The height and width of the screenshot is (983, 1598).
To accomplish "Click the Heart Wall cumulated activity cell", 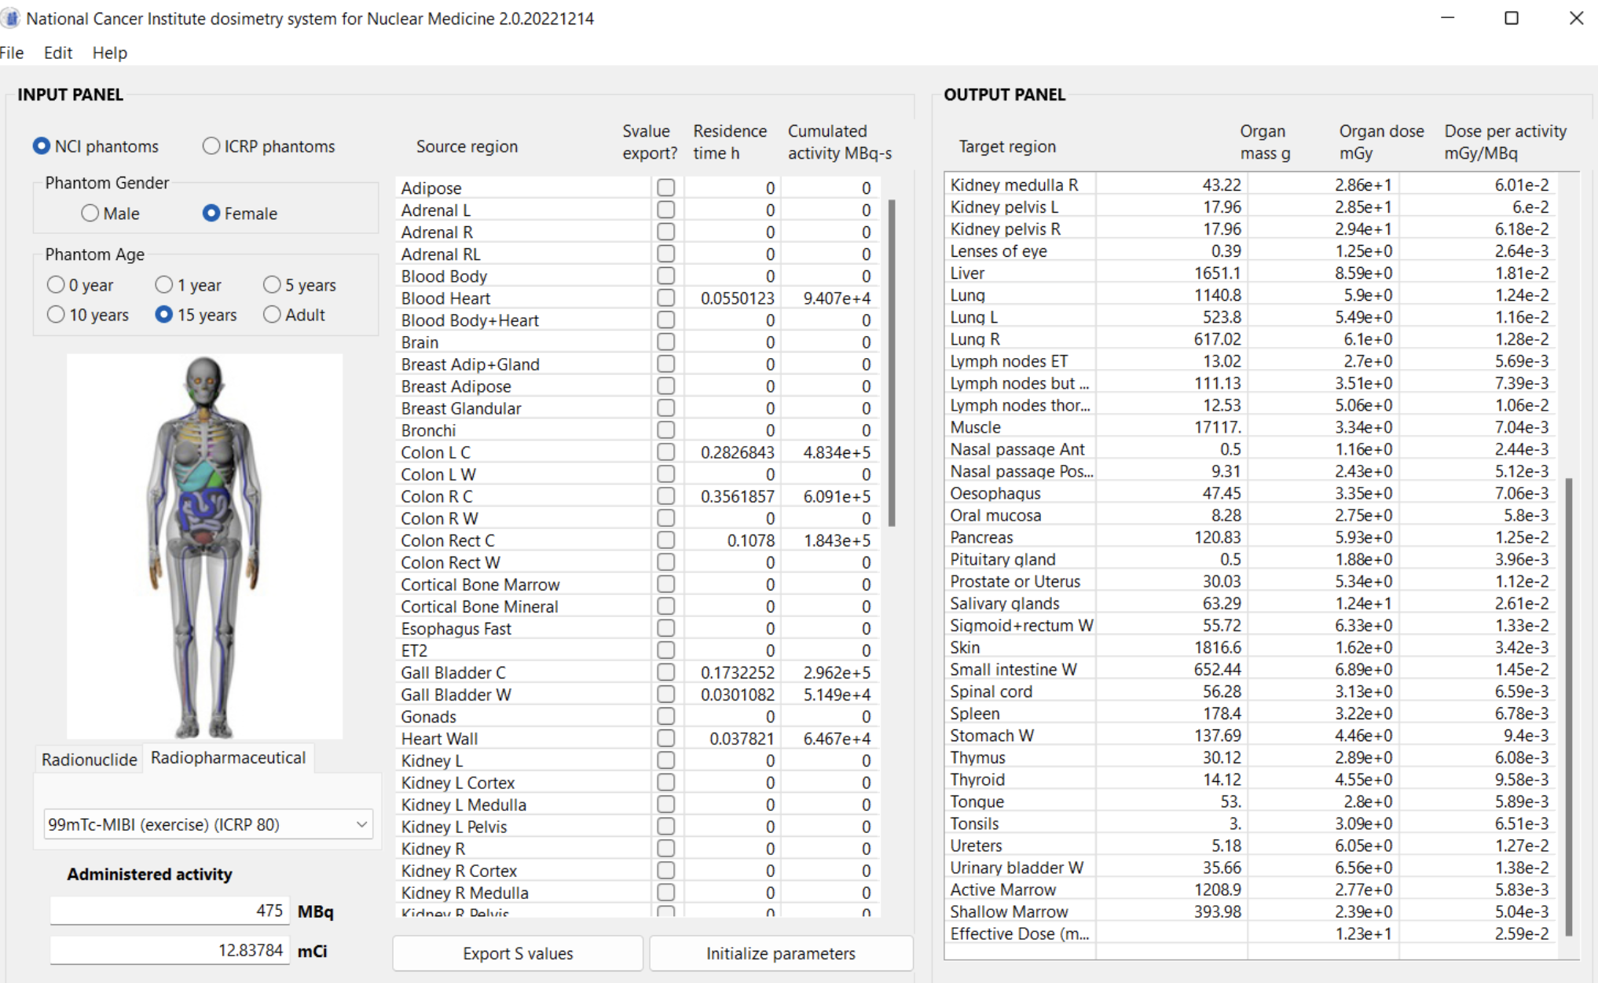I will pos(829,739).
